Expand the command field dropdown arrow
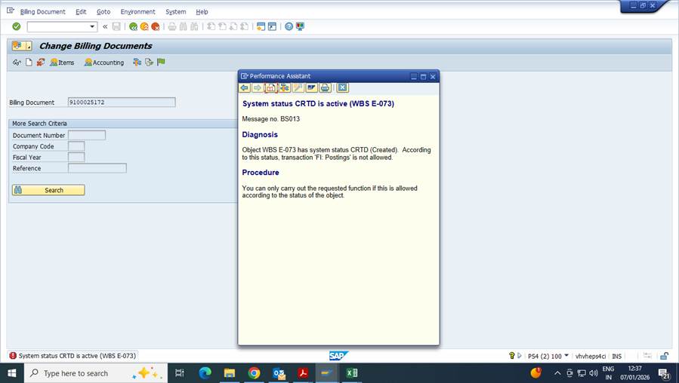 93,26
